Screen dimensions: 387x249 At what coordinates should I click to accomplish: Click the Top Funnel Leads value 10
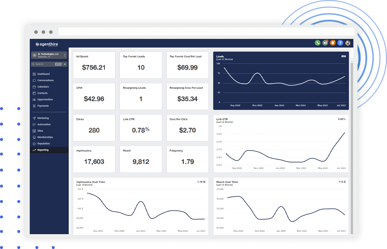coord(141,67)
